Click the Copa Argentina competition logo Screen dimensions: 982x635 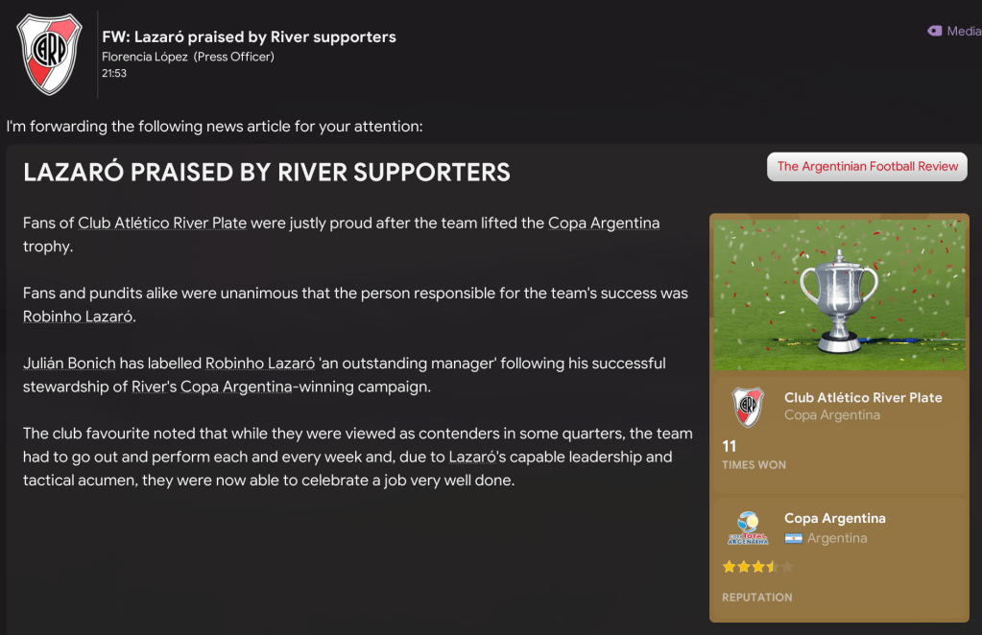[748, 528]
